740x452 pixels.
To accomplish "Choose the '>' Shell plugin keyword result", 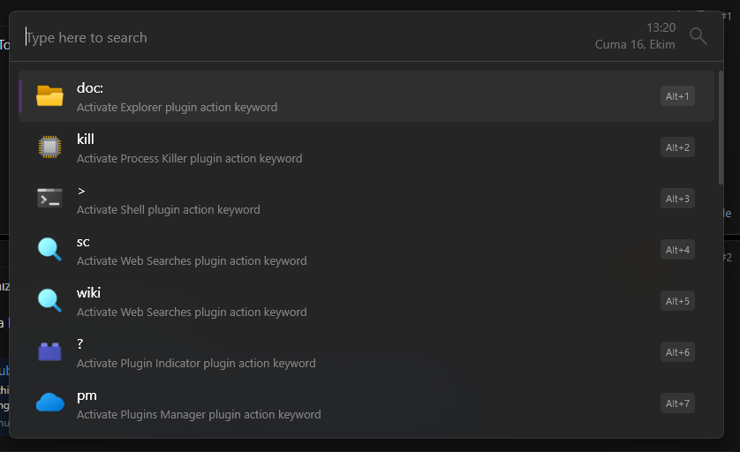I will [366, 199].
